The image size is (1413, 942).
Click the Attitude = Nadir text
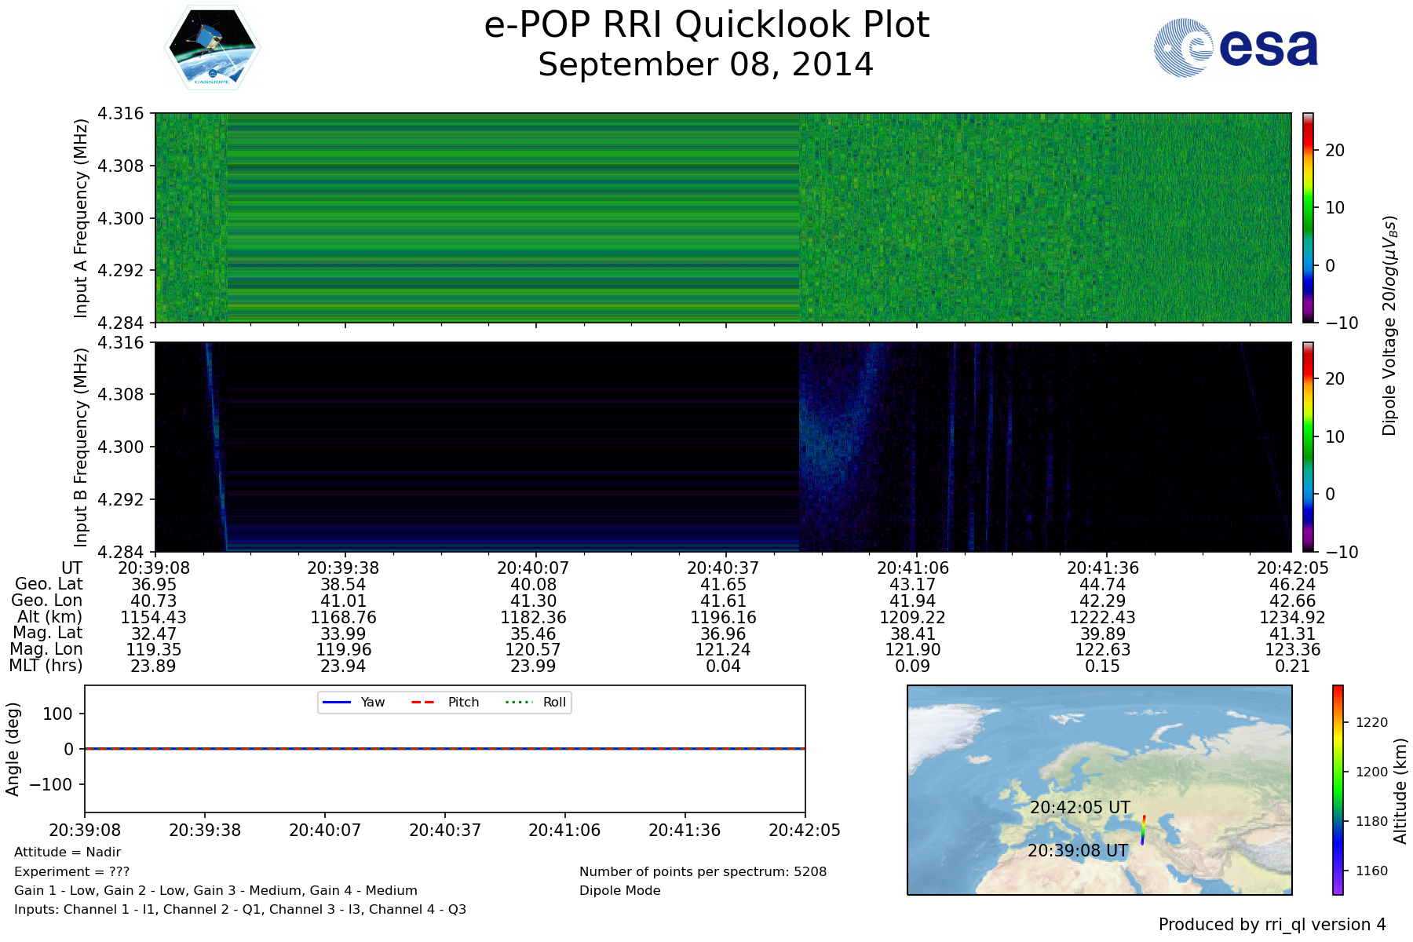click(68, 853)
